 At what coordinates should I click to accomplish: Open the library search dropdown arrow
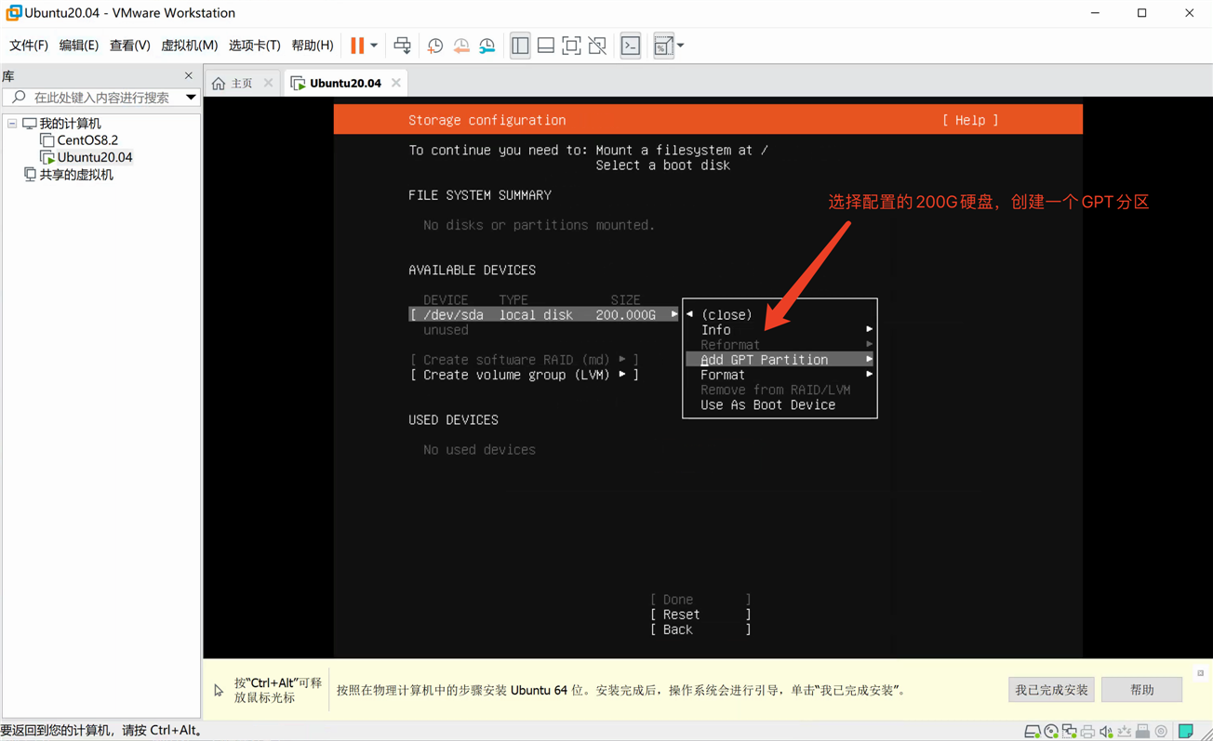tap(191, 98)
